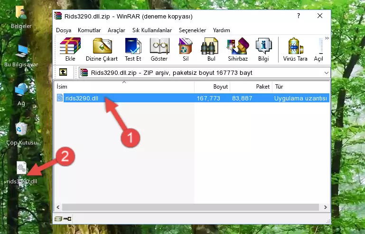The height and width of the screenshot is (234, 365).
Task: Start Virüs Tara virus scan
Action: 295,49
